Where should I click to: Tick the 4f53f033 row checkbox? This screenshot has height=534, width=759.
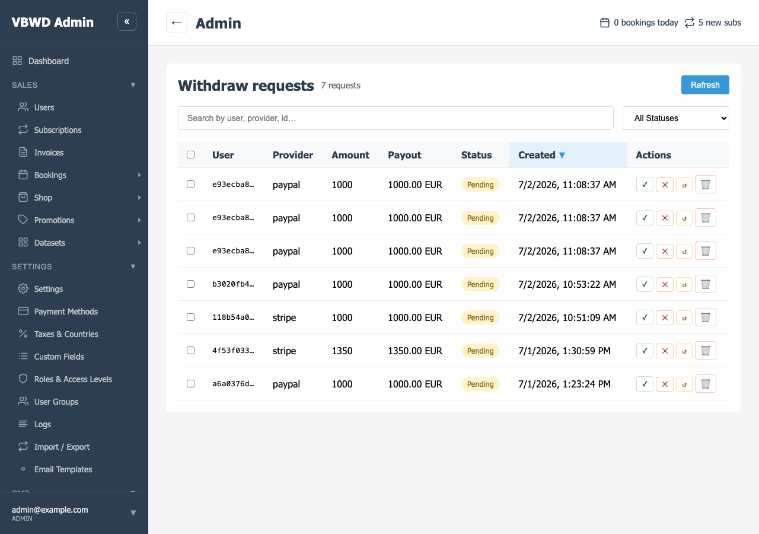coord(190,351)
